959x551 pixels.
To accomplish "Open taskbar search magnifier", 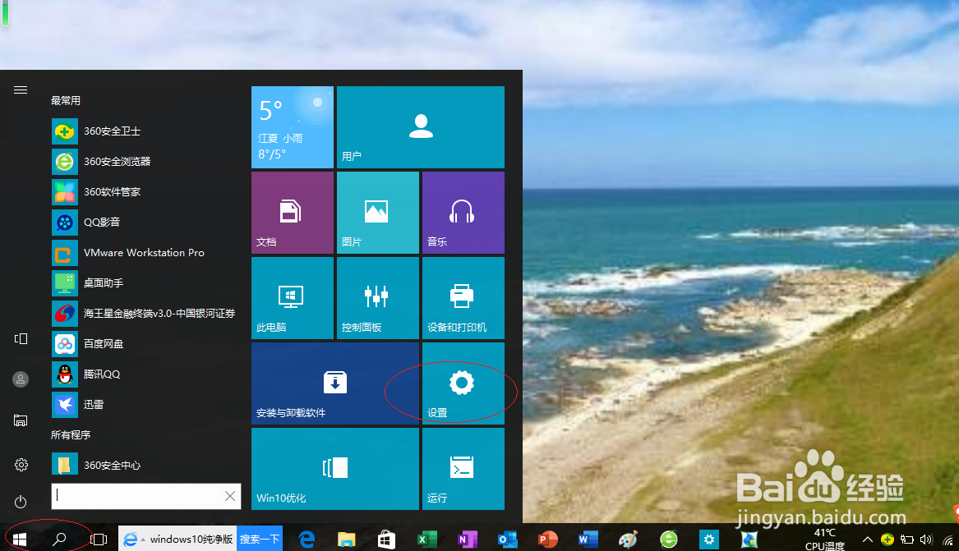I will coord(59,539).
